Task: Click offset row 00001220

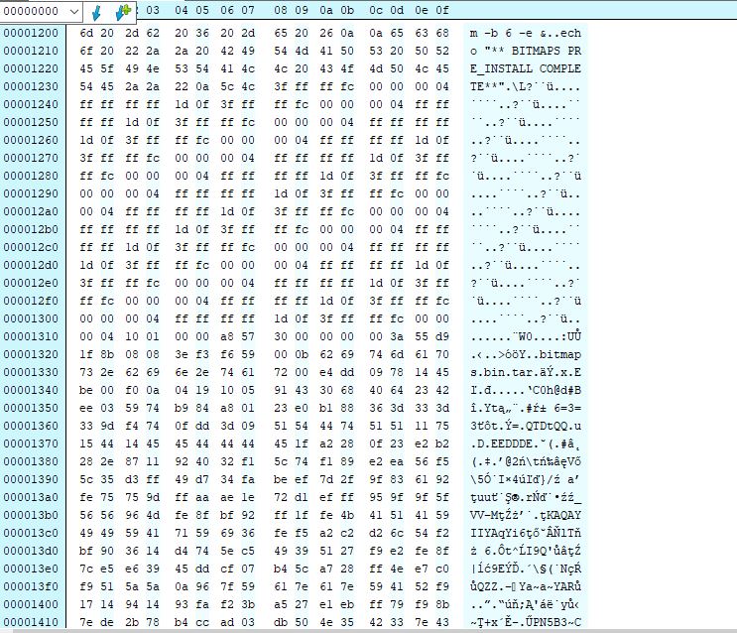Action: (x=31, y=68)
